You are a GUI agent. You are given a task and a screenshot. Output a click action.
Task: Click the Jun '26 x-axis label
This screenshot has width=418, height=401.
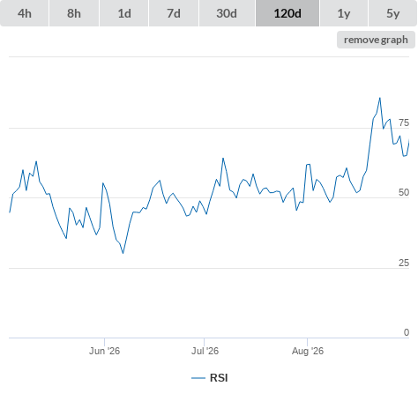click(x=104, y=351)
